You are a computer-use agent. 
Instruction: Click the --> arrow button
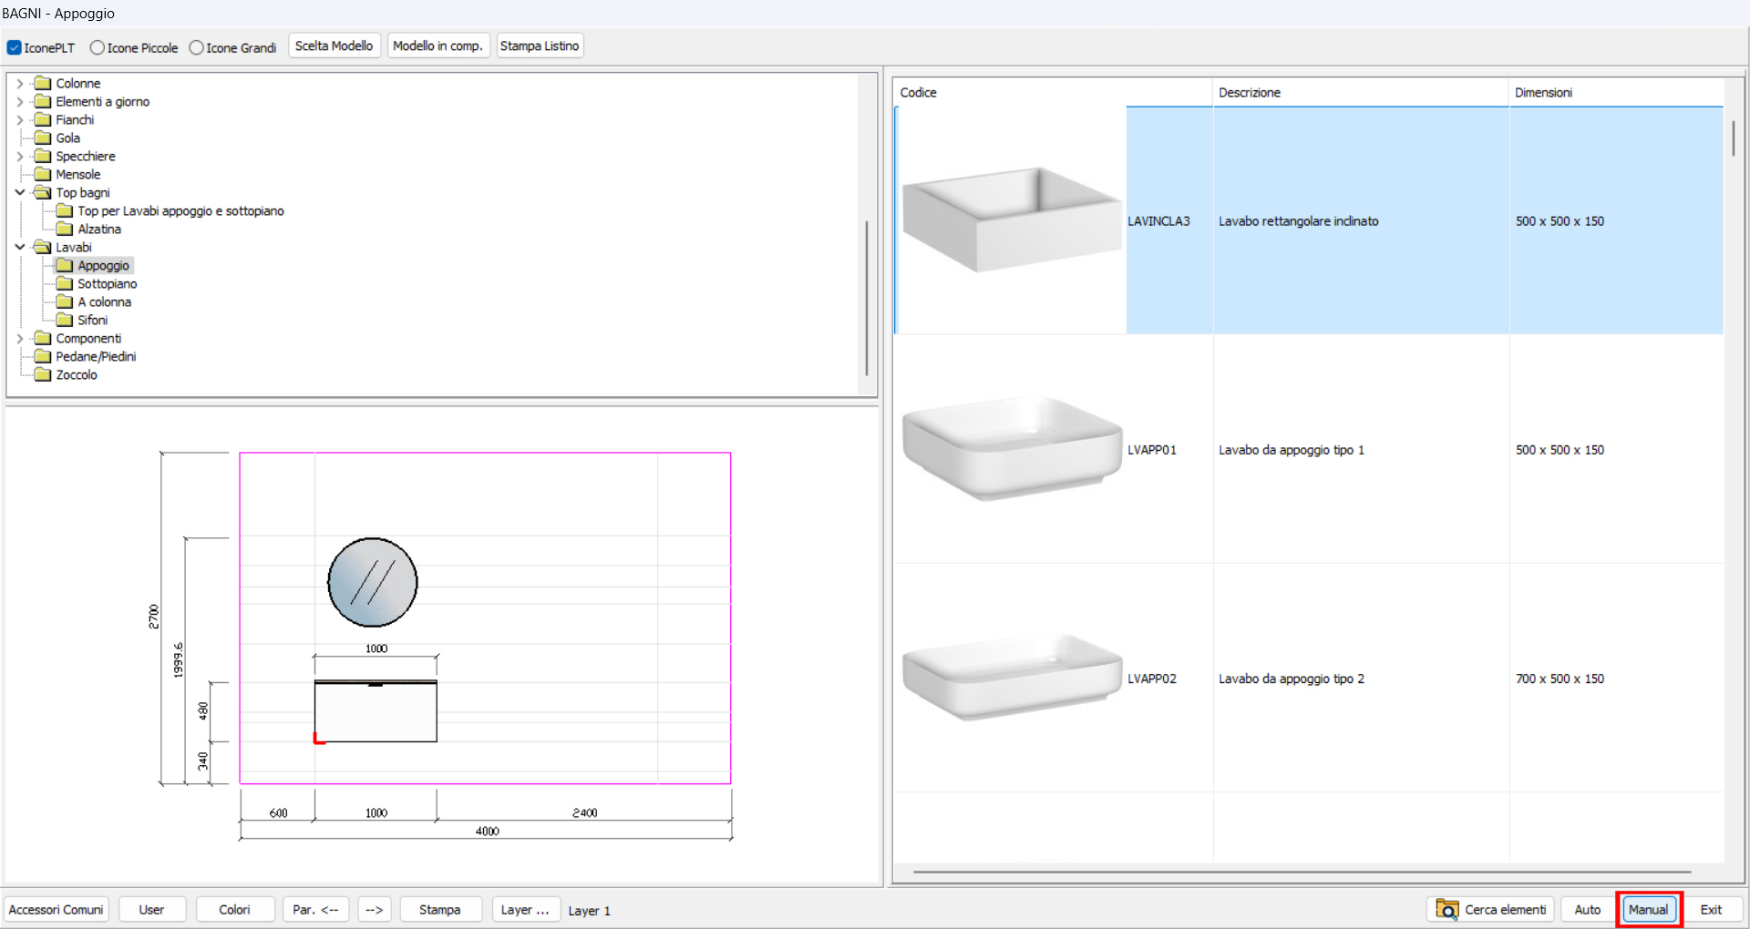click(375, 909)
